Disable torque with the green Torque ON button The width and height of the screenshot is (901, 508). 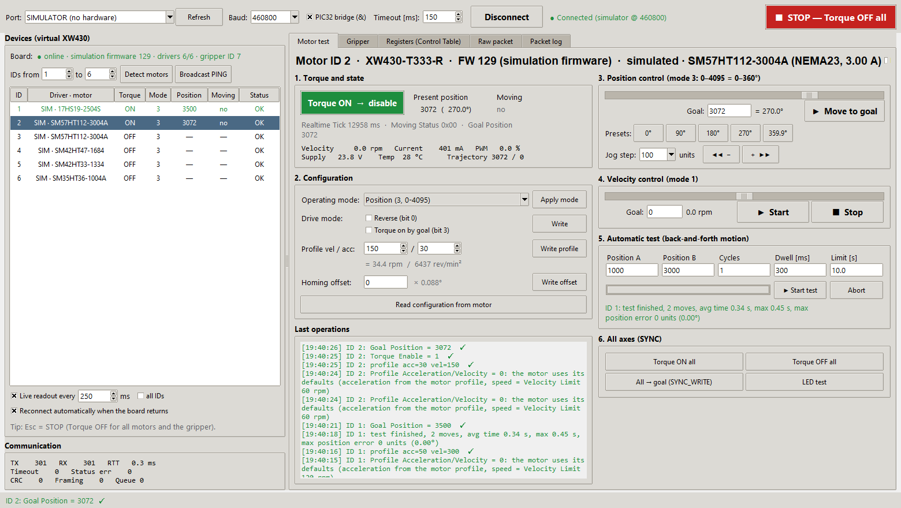pyautogui.click(x=352, y=103)
